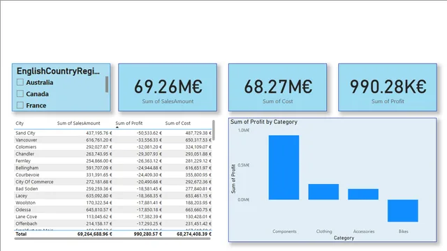Select the Woolston city cell
Screen dimensions: 447x251
click(25, 203)
